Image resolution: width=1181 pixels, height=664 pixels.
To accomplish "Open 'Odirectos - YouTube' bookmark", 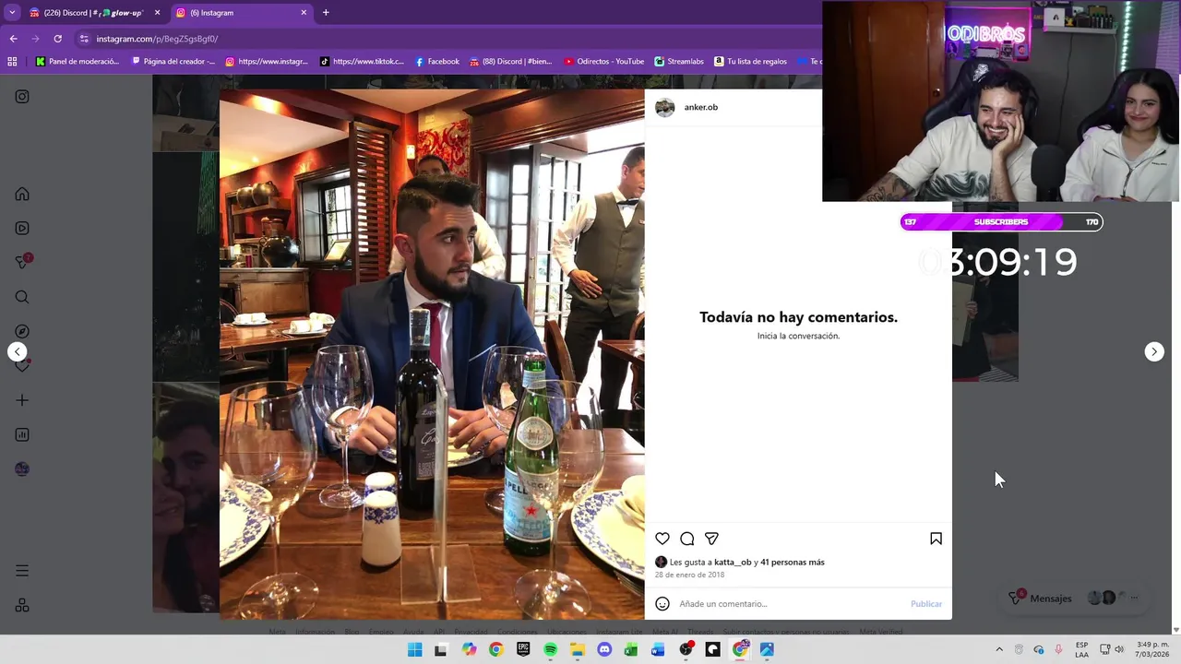I will 603,62.
